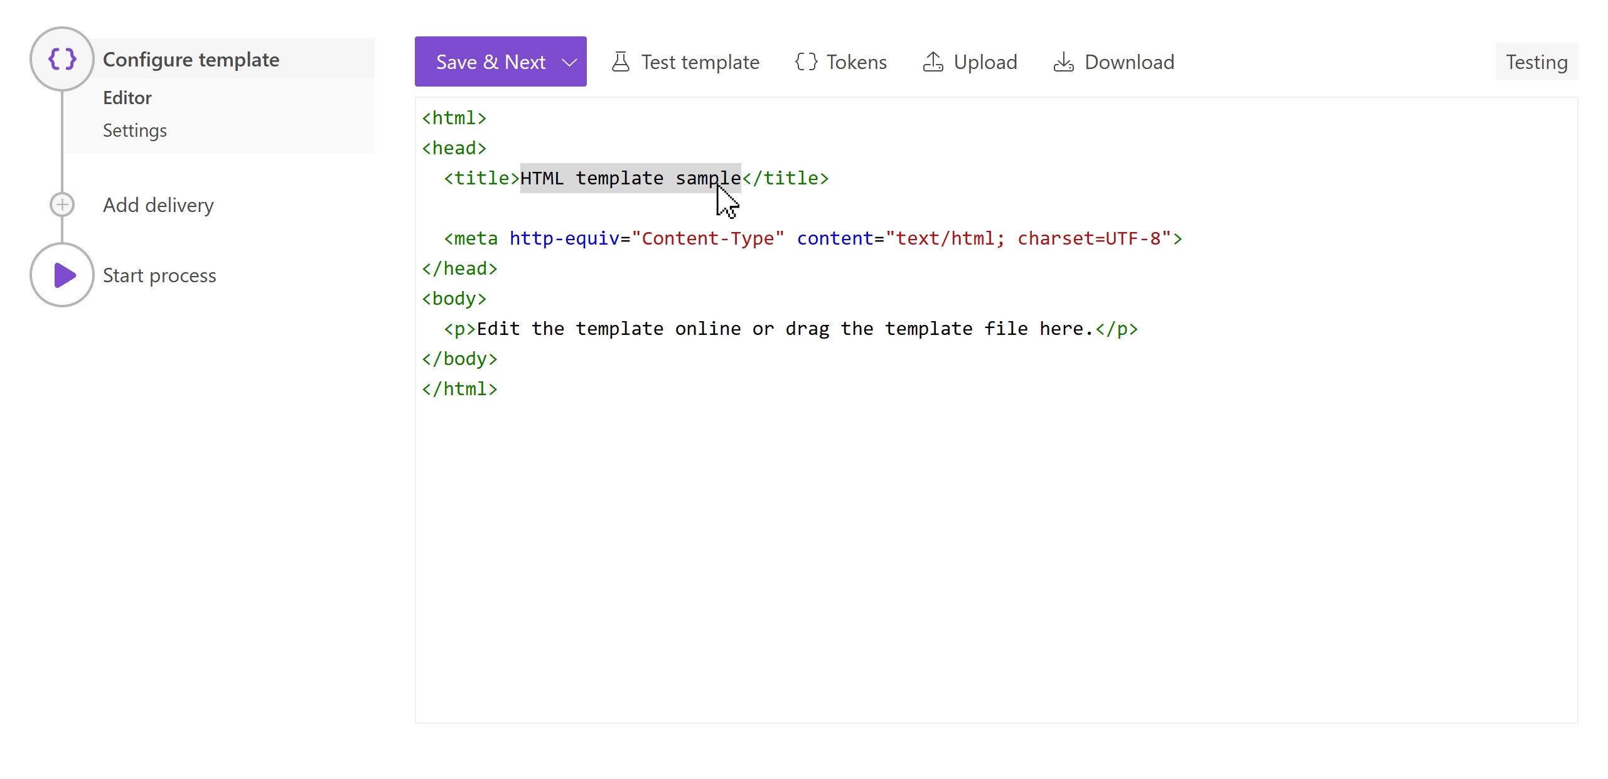Viewport: 1608px width, 779px height.
Task: Click the Testing status badge
Action: (1536, 62)
